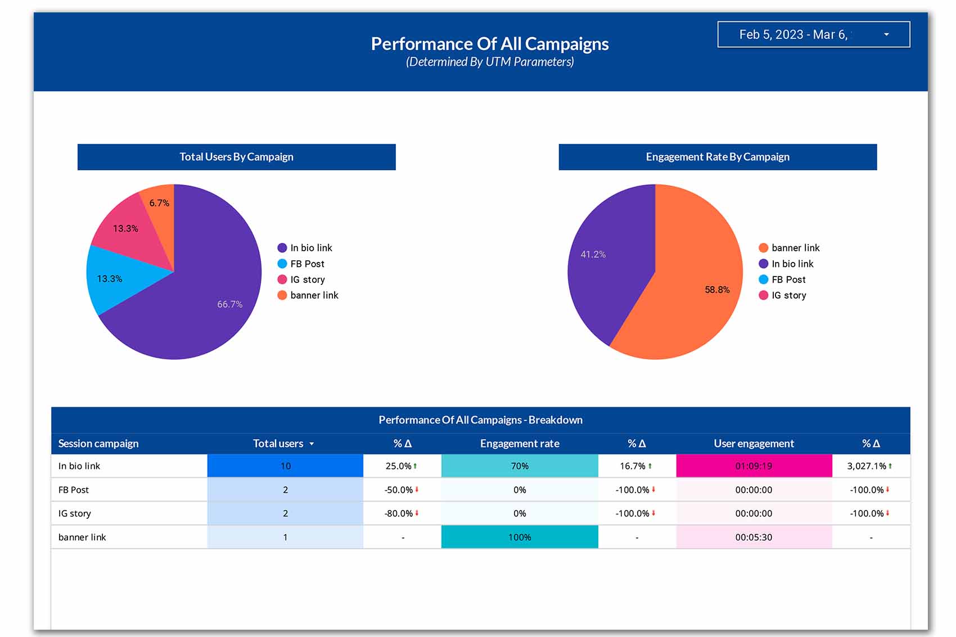956x637 pixels.
Task: Click banner link legend dot in Engagement Rate chart
Action: 764,248
